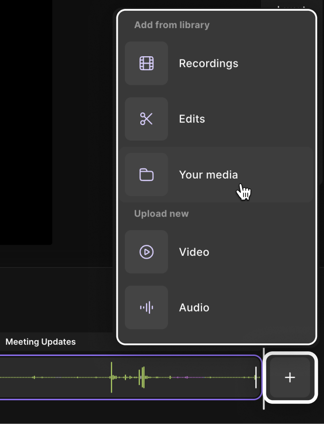Viewport: 324px width, 424px height.
Task: Pick the Audio text under Upload new
Action: tap(194, 307)
